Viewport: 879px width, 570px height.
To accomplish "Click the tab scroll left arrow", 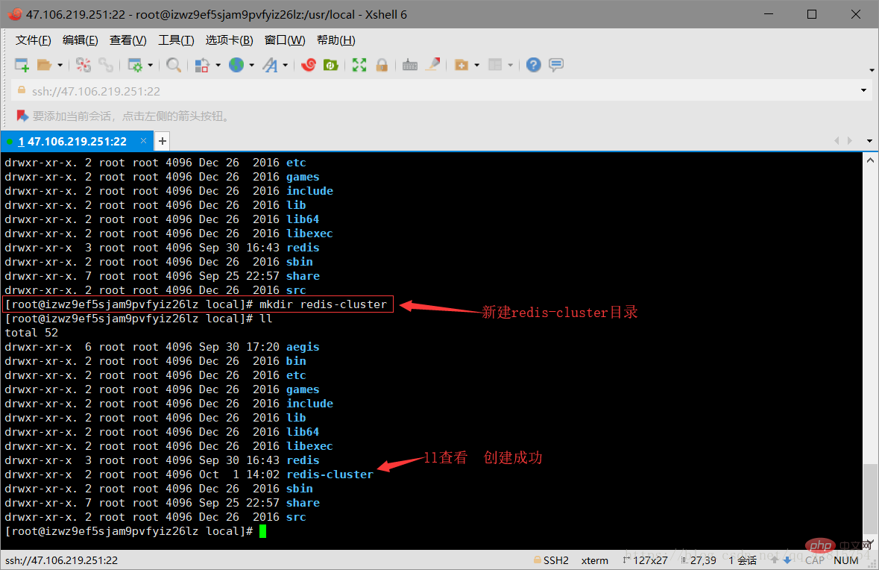I will point(837,141).
